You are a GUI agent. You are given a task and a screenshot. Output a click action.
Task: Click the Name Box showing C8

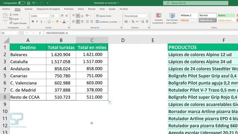pos(9,33)
